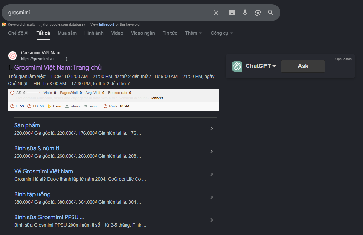363x235 pixels.
Task: Switch to the Chế độ AI tab
Action: tap(18, 33)
